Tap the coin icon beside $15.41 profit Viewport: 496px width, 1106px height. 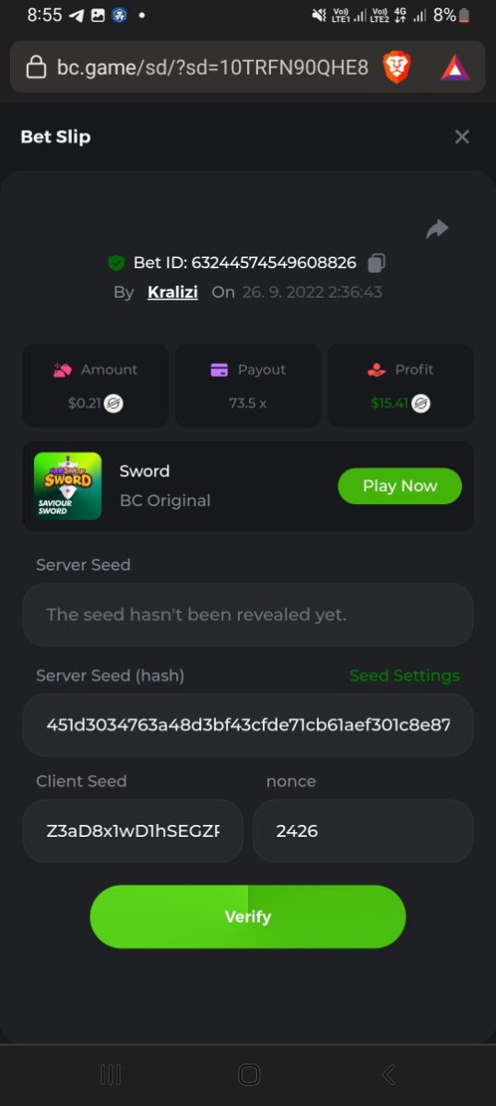420,403
